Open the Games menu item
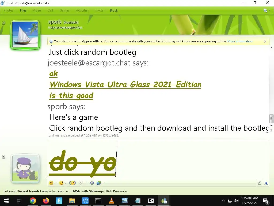The height and width of the screenshot is (206, 274). click(x=64, y=10)
